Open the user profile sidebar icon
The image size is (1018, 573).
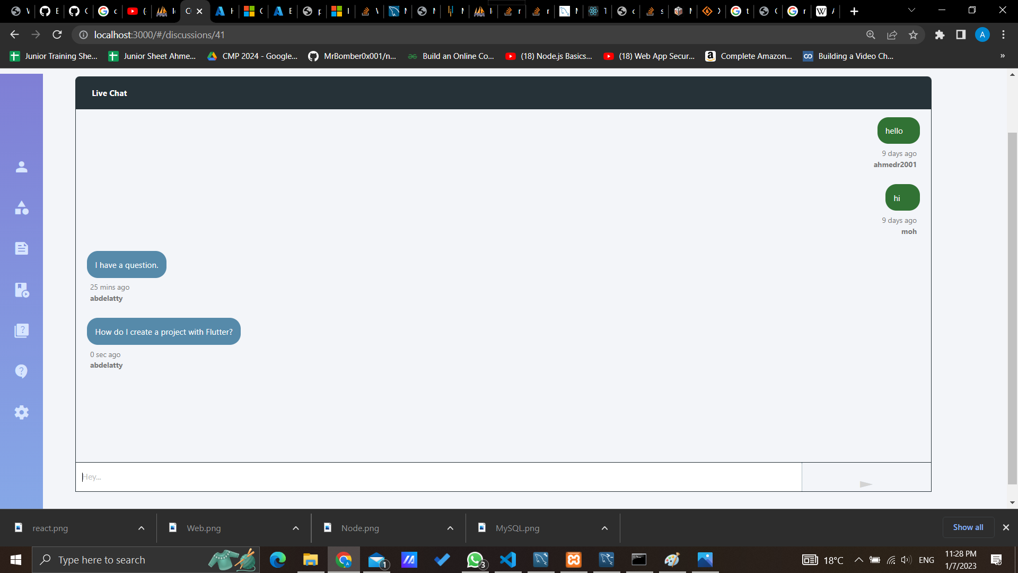click(x=21, y=167)
